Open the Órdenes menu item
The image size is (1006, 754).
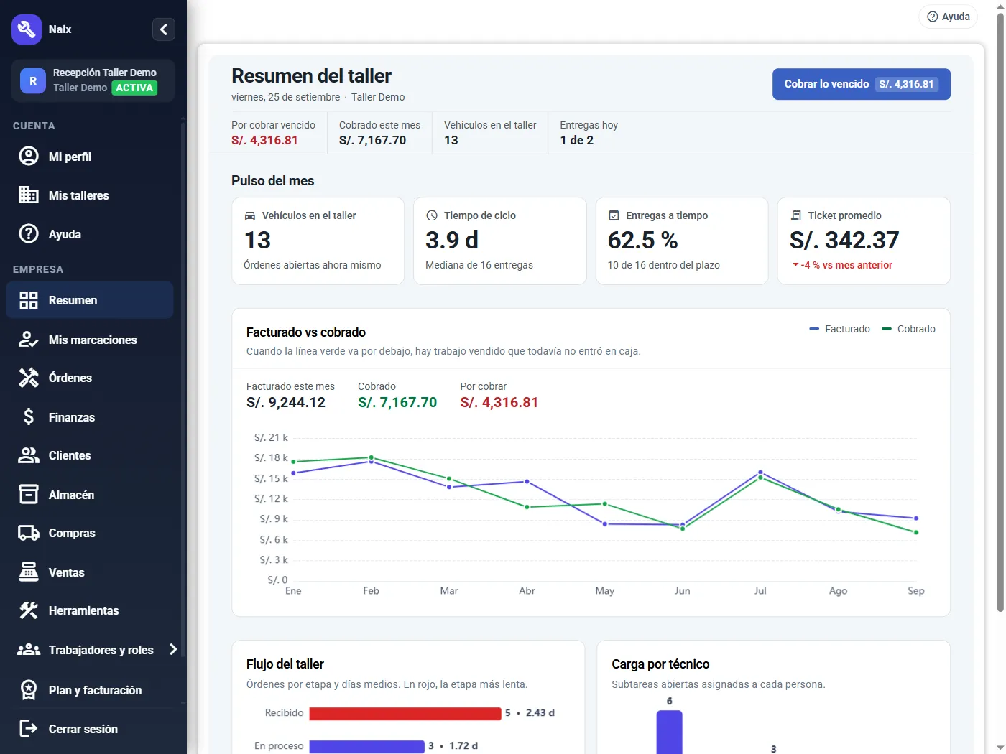tap(90, 378)
